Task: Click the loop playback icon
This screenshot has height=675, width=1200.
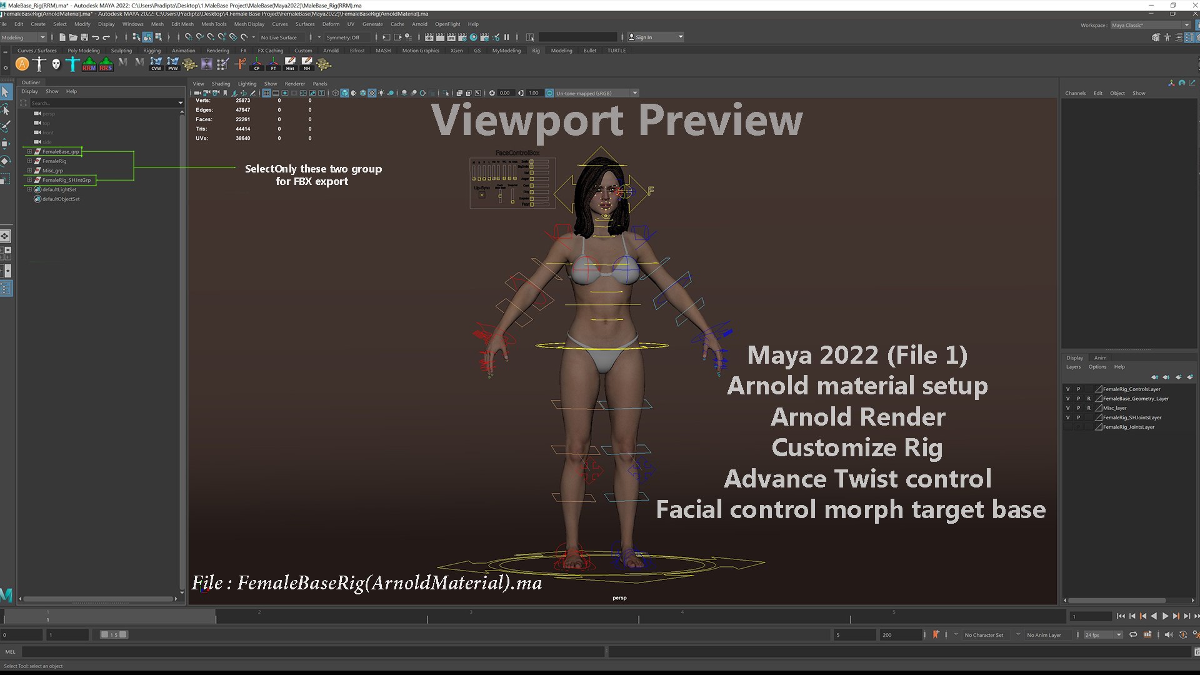Action: point(1133,634)
